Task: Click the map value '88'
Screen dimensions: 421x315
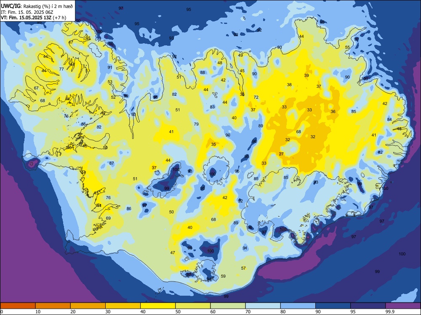Action: [x=203, y=73]
